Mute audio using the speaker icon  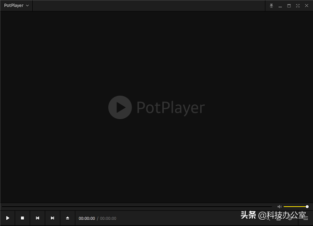(x=279, y=207)
